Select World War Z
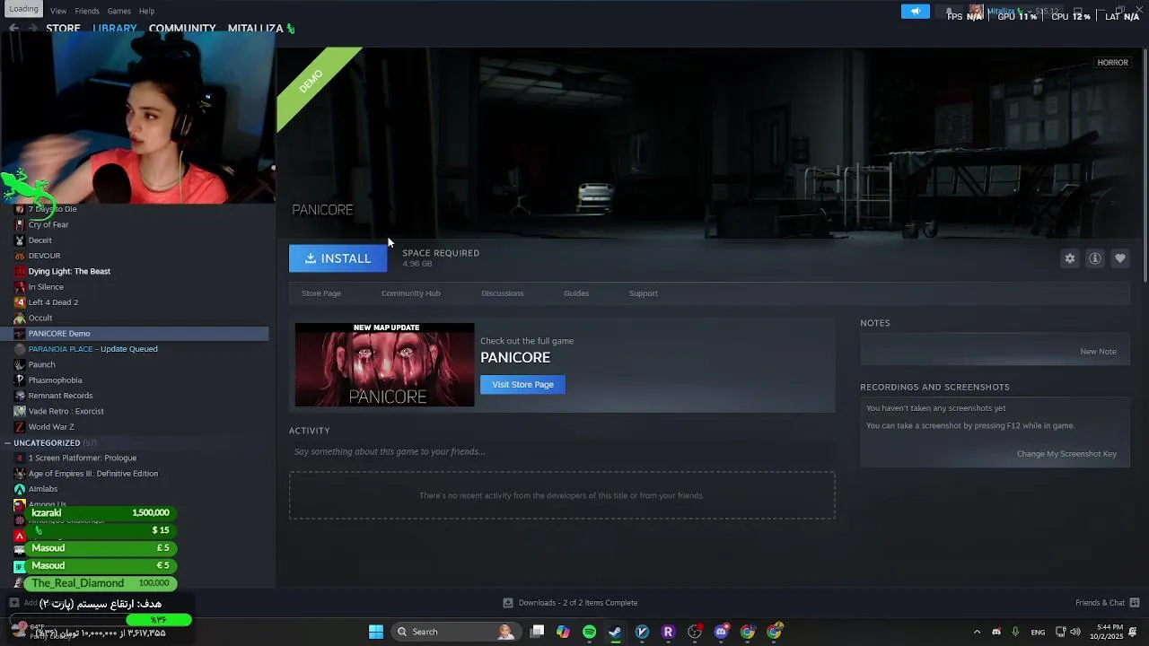The image size is (1149, 646). coord(51,427)
